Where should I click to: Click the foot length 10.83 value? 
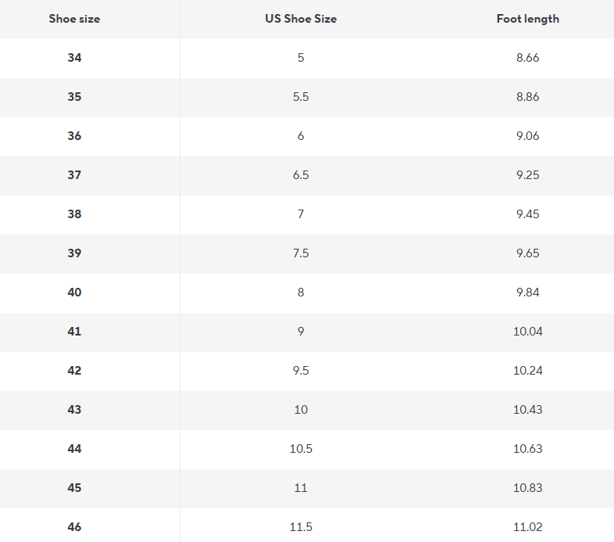[528, 488]
